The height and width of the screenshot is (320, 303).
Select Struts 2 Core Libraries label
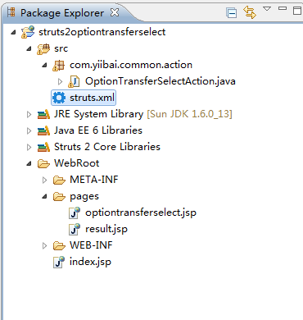(107, 147)
